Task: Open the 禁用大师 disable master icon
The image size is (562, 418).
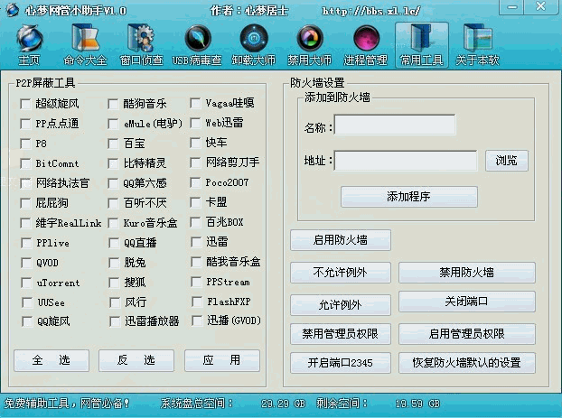Action: (x=309, y=45)
